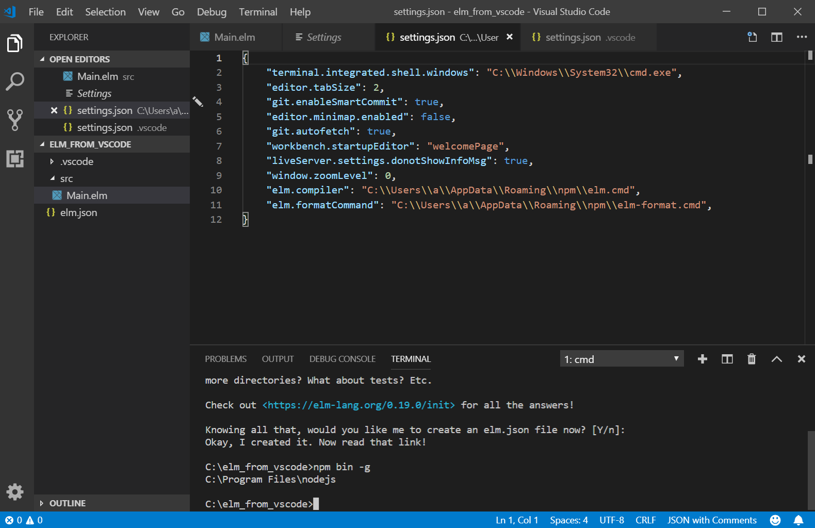Open the Terminal menu
Image resolution: width=815 pixels, height=528 pixels.
[258, 12]
